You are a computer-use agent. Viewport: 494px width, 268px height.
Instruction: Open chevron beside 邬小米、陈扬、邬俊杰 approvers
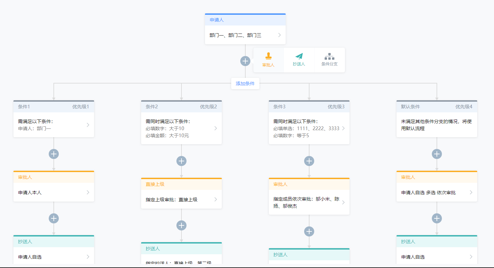[x=343, y=203]
